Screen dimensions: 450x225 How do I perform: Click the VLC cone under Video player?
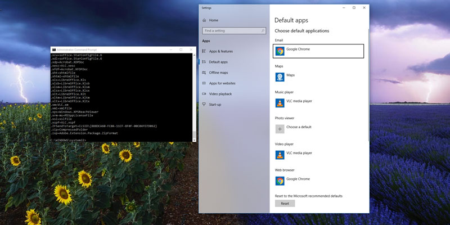280,154
